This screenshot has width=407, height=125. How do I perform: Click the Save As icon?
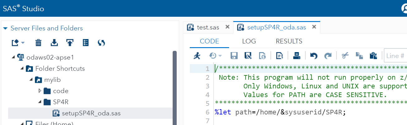pyautogui.click(x=248, y=56)
